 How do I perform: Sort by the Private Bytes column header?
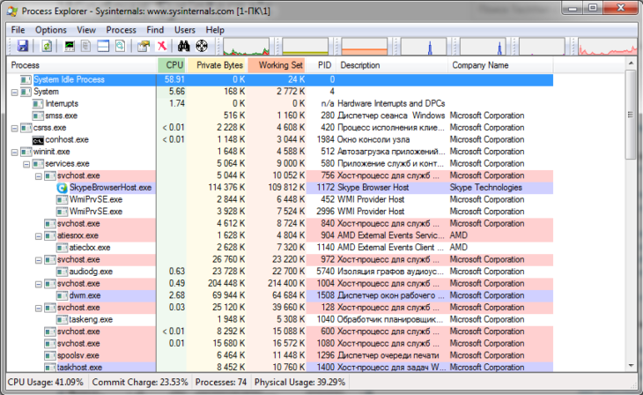click(x=217, y=65)
